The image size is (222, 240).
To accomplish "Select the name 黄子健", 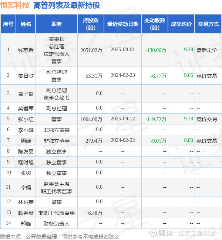I will [26, 94].
